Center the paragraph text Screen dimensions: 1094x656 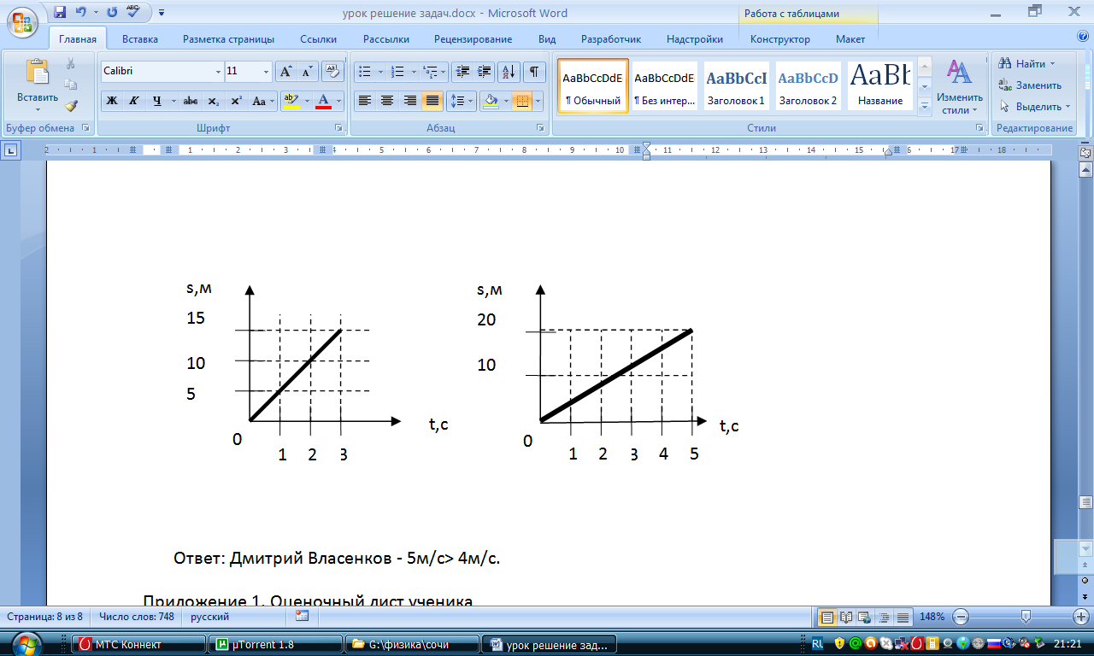pyautogui.click(x=387, y=101)
